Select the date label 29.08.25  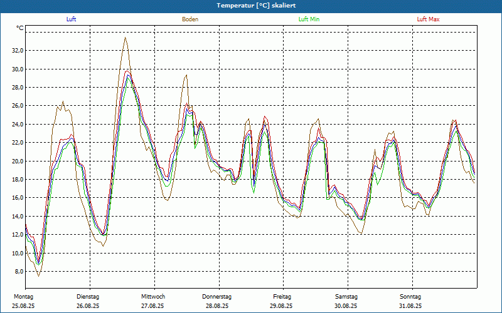(x=282, y=306)
